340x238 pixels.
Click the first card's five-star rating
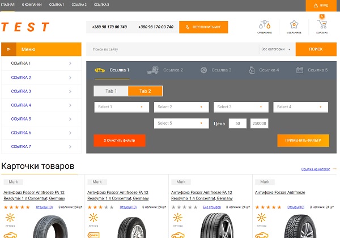click(17, 207)
